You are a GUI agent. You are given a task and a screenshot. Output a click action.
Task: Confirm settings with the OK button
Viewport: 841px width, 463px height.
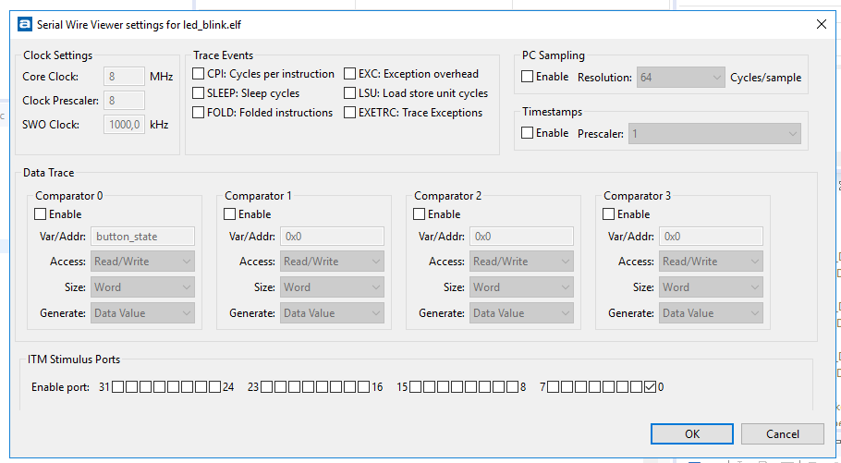pyautogui.click(x=692, y=434)
